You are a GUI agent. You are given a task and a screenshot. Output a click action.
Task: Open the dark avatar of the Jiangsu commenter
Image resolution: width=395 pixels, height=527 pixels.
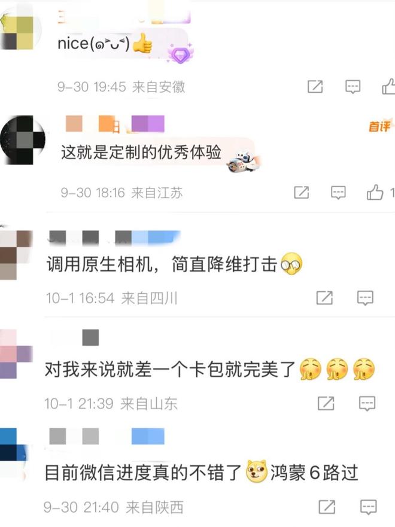22,140
